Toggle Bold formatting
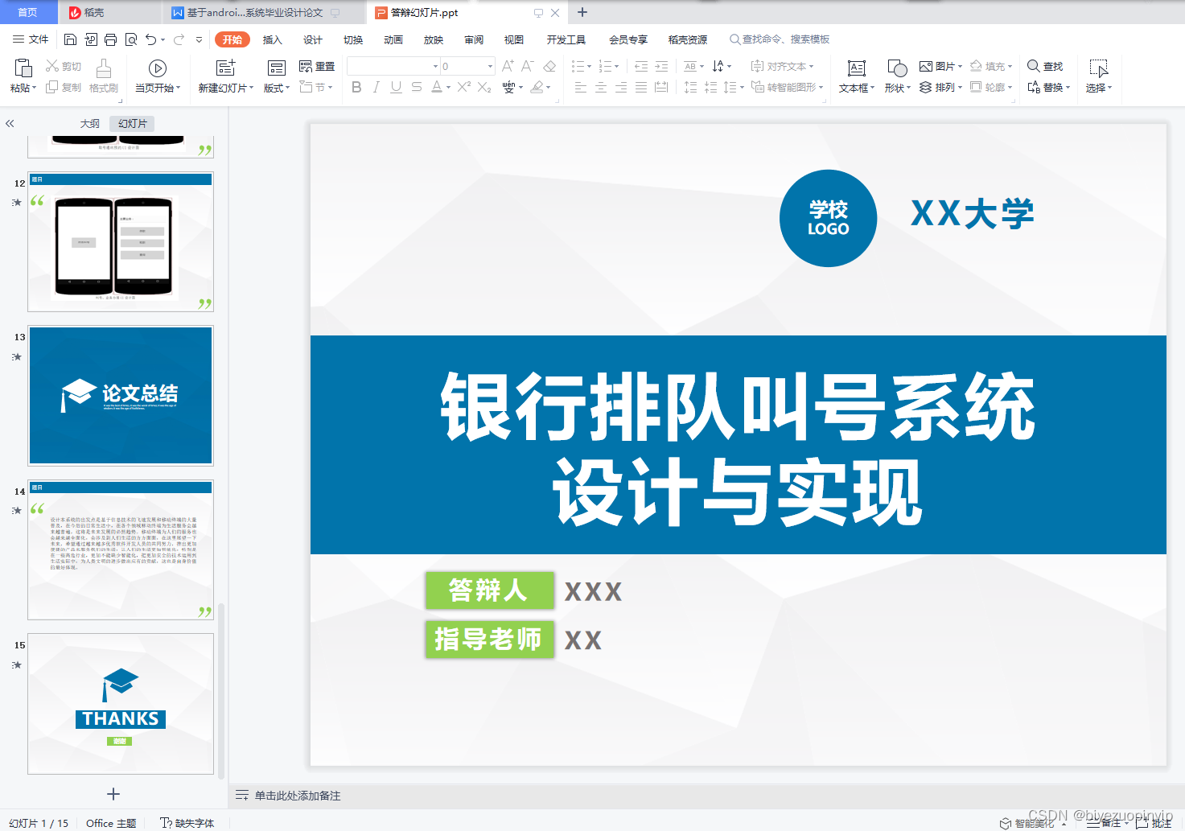The width and height of the screenshot is (1185, 831). pyautogui.click(x=356, y=87)
